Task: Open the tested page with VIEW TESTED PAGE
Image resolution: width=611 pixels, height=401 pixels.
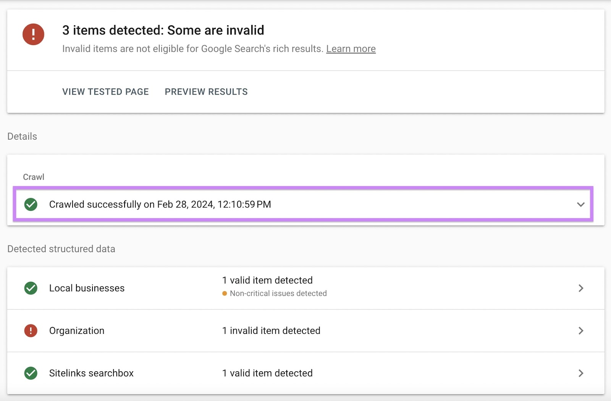Action: 105,92
